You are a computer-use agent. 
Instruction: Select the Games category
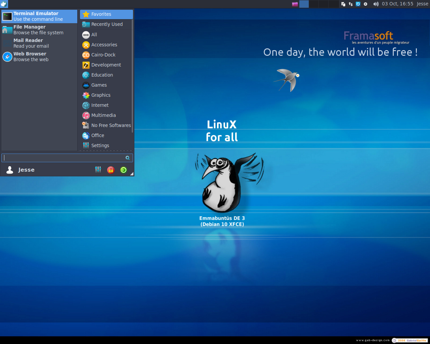[106, 85]
